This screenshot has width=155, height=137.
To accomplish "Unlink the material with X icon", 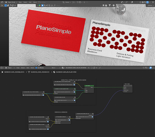I will click(97, 68).
